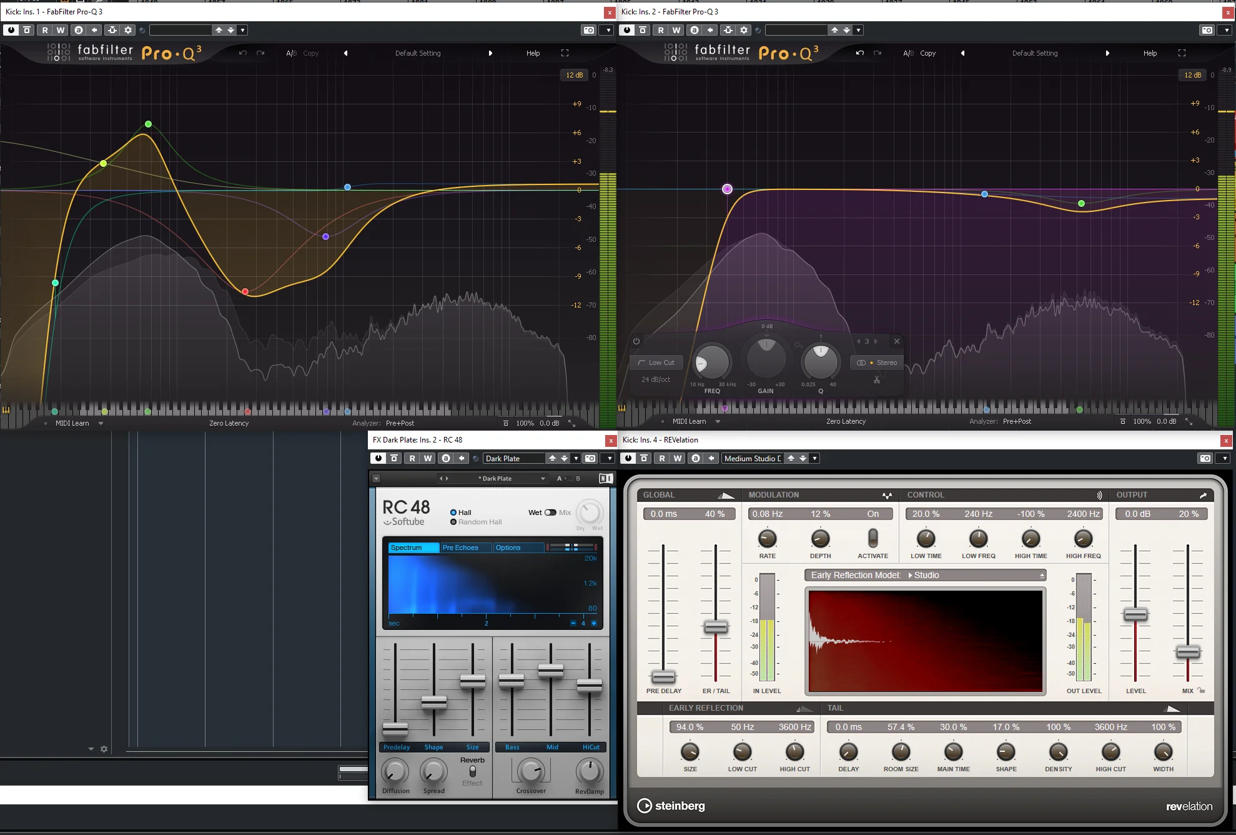Open Early Reflection Model Studio selector
The width and height of the screenshot is (1236, 835).
coord(925,575)
